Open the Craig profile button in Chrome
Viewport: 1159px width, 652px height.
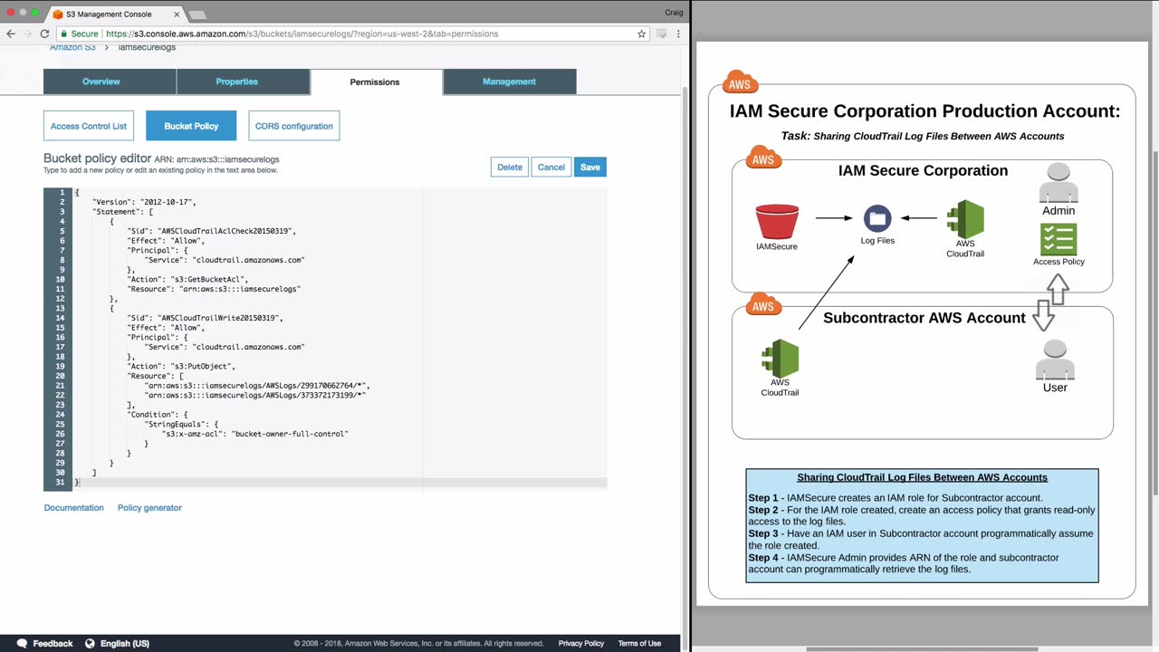[x=674, y=13]
